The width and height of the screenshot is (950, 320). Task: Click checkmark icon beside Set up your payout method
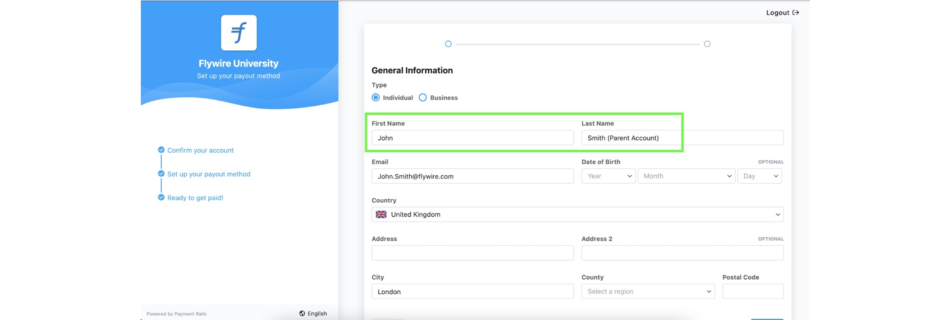point(161,174)
